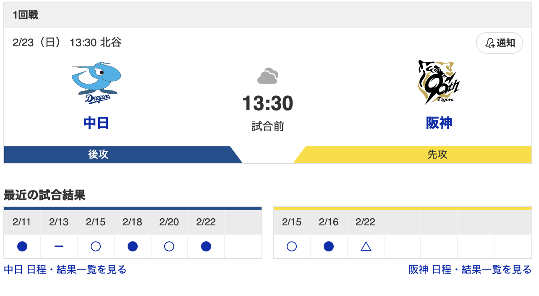The image size is (539, 296).
Task: Click the Hanshin Tigers 90th logo
Action: (439, 82)
